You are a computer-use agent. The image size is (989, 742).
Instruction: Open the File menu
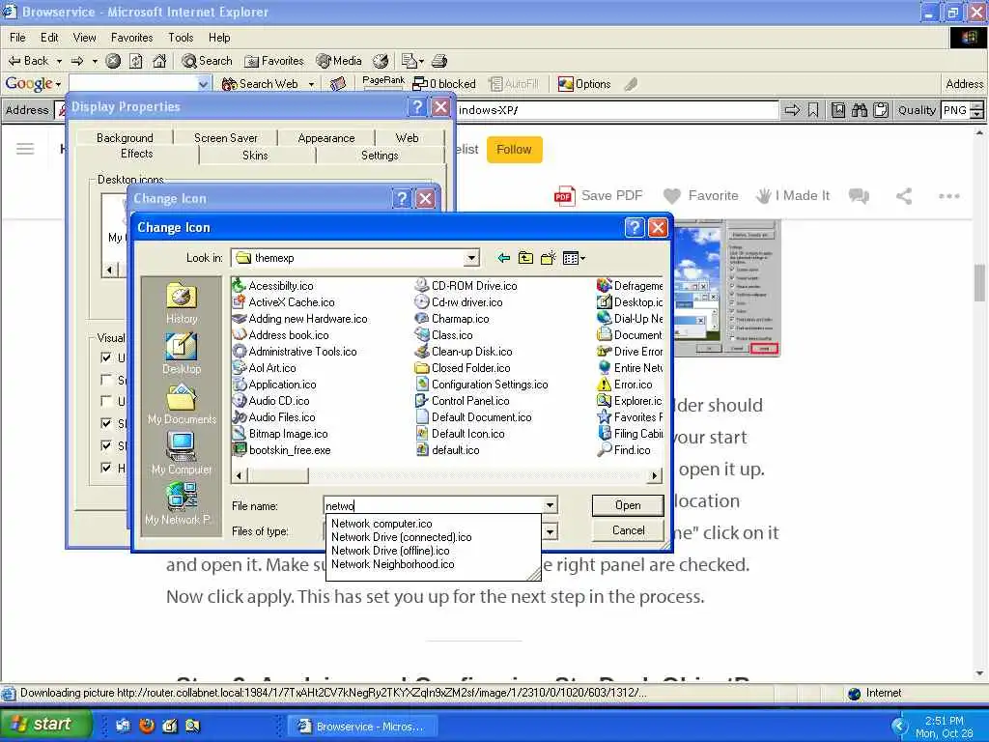(x=17, y=38)
